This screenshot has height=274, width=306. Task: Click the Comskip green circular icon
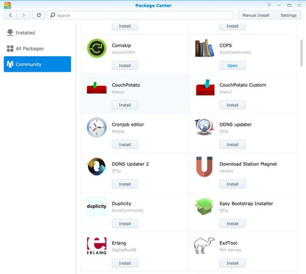pos(97,48)
